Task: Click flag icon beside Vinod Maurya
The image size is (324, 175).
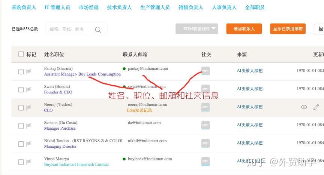Action: point(29,162)
